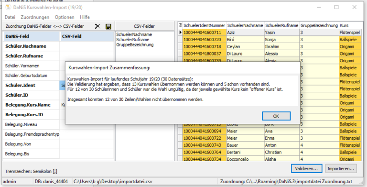This screenshot has width=367, height=187.
Task: Open the Datei menu
Action: tap(10, 17)
